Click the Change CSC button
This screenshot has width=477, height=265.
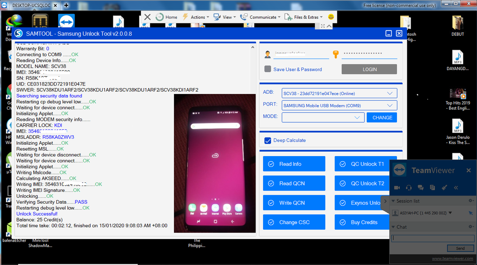[294, 222]
